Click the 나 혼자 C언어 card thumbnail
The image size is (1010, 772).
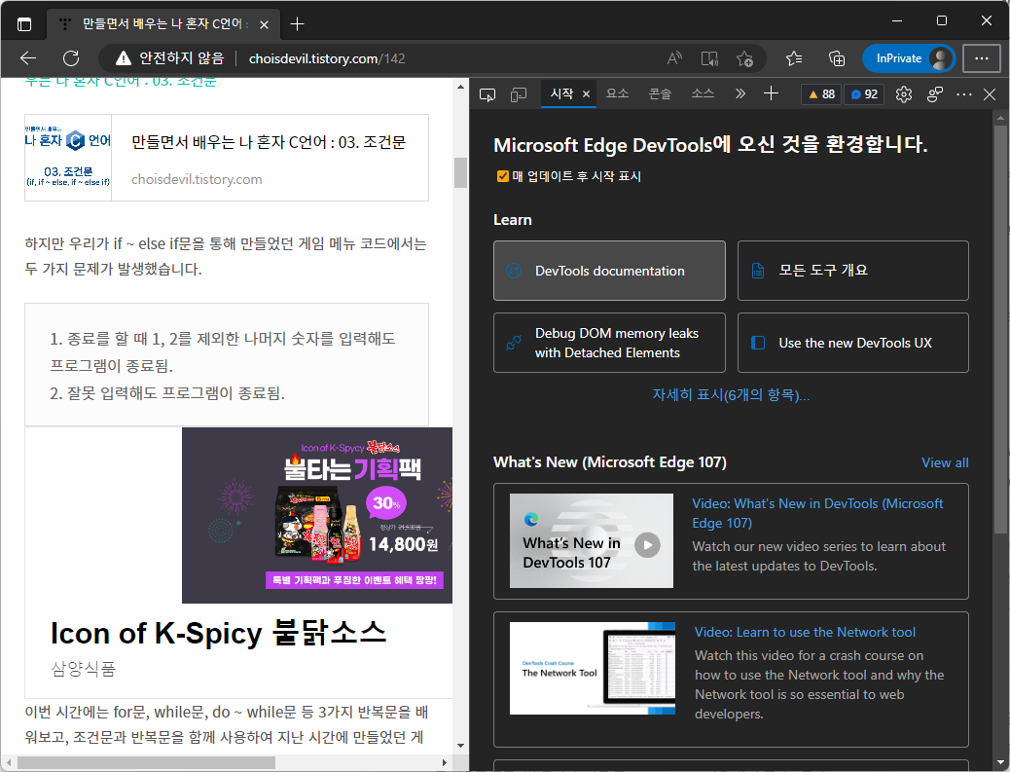(68, 158)
